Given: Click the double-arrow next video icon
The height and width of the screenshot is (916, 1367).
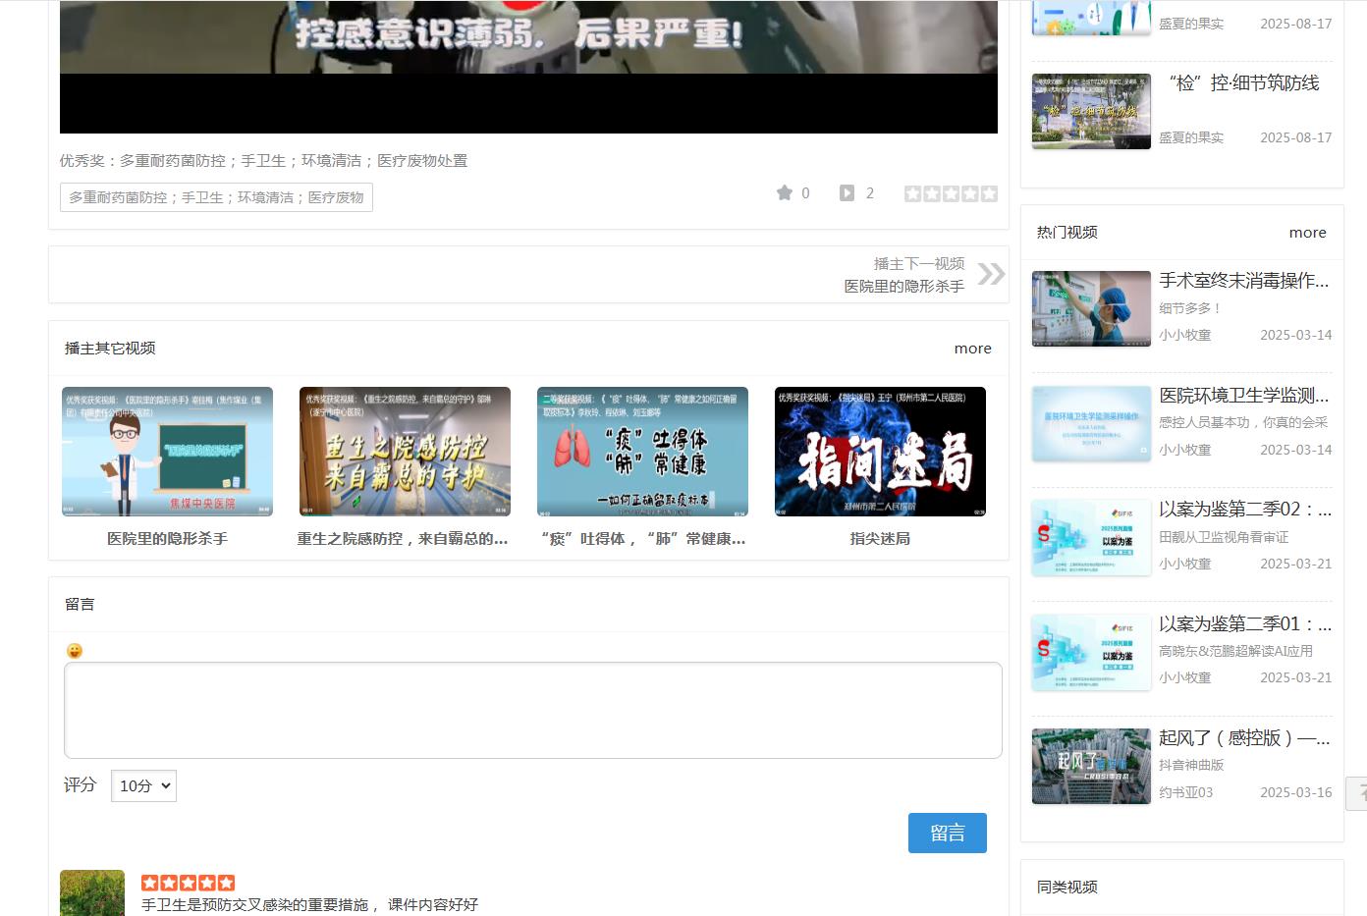Looking at the screenshot, I should [x=992, y=275].
